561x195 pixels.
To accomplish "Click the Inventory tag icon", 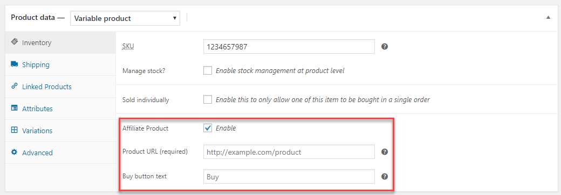I will [15, 42].
